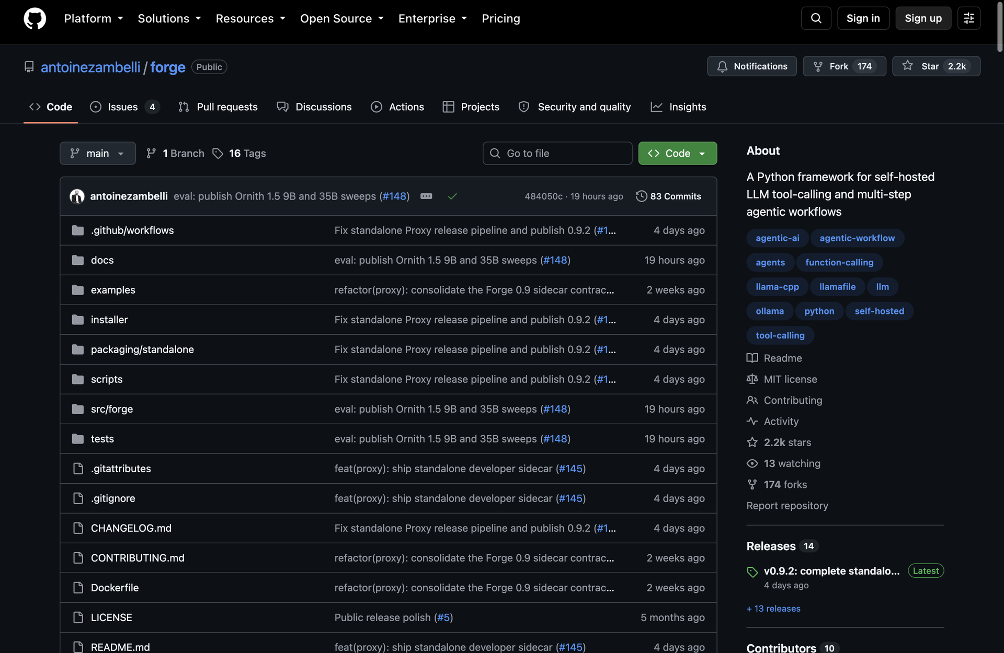
Task: Open the Projects tab
Action: click(471, 107)
